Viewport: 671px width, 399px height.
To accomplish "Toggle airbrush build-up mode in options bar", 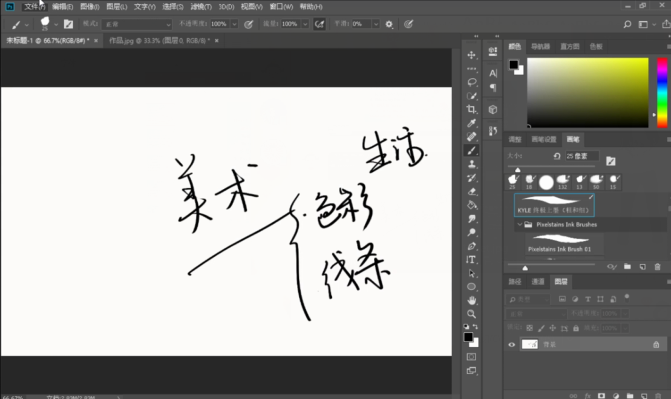I will click(x=319, y=24).
